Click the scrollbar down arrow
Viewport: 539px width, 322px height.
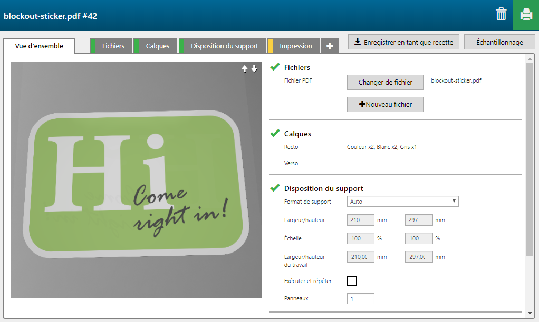530,313
